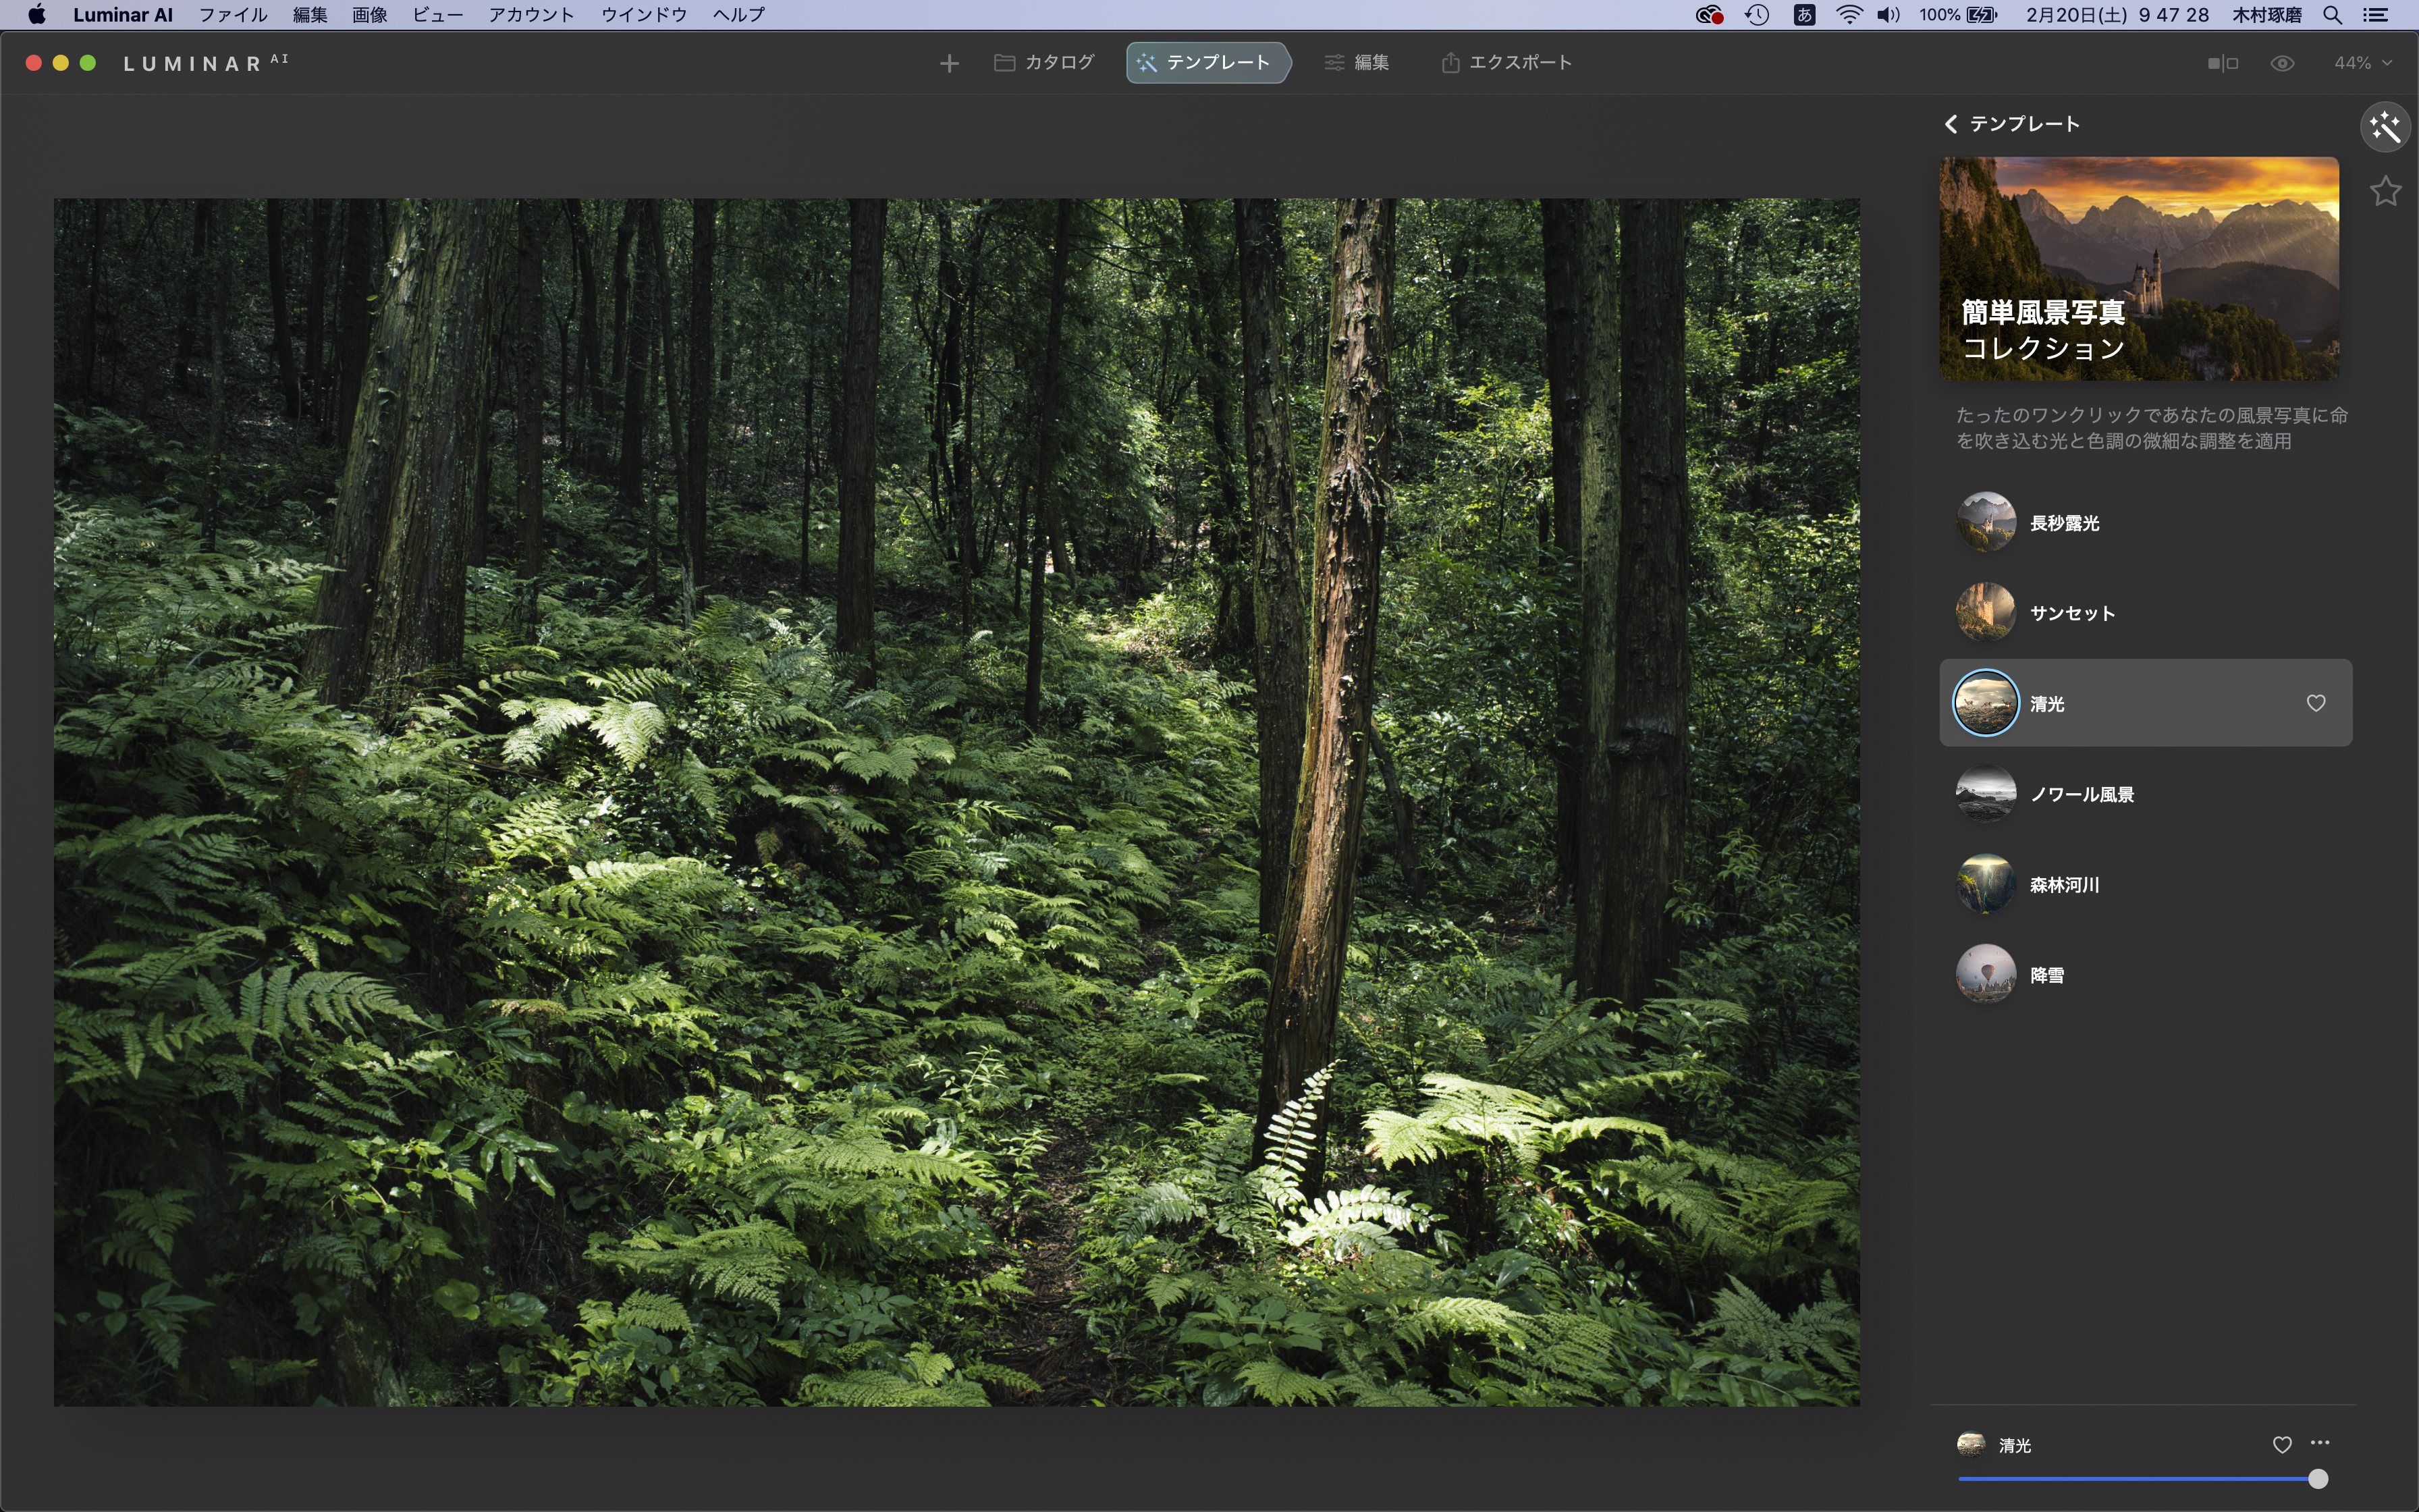The image size is (2419, 1512).
Task: Click the plus icon to add photos
Action: pyautogui.click(x=948, y=64)
